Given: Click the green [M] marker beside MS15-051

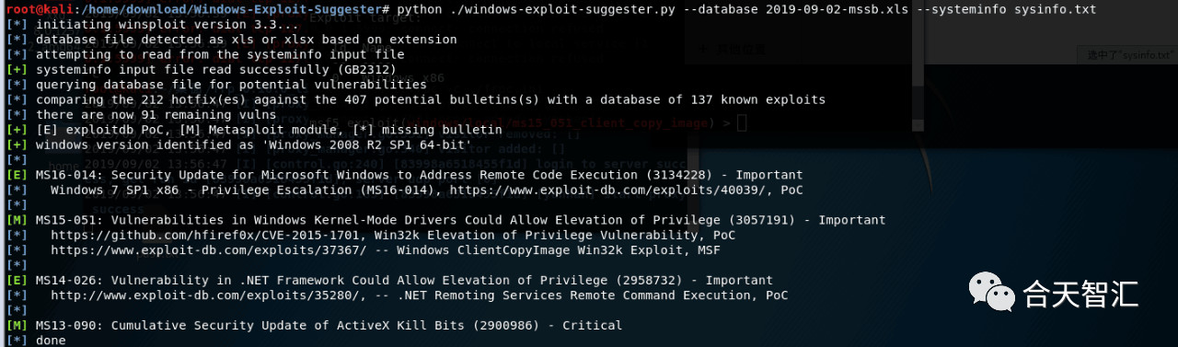Looking at the screenshot, I should tap(17, 220).
